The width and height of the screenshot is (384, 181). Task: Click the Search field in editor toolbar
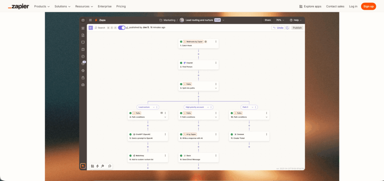click(100, 28)
